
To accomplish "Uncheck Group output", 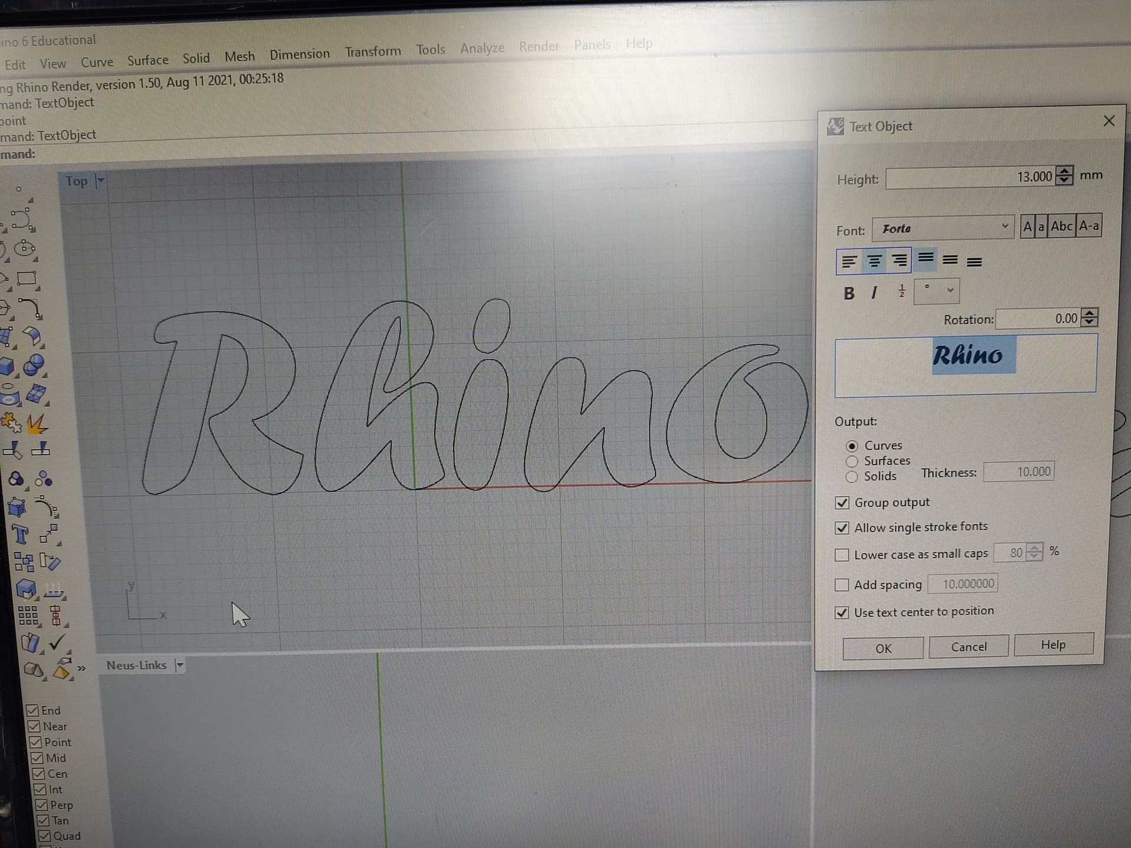I will pyautogui.click(x=842, y=502).
